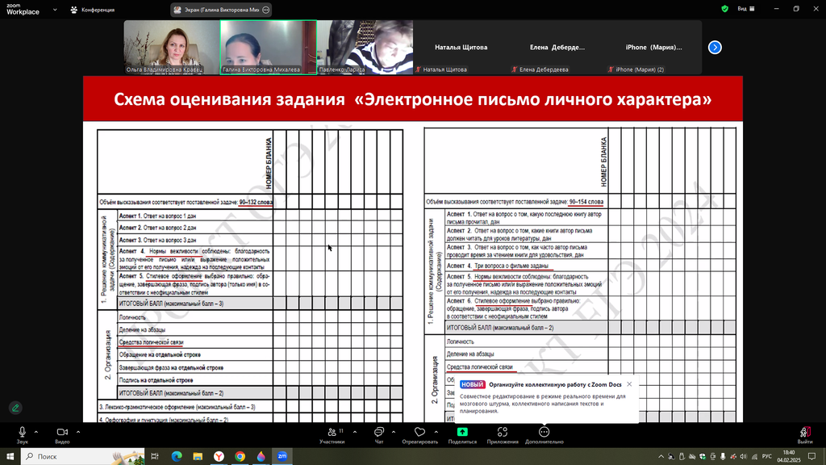Click the НОВЫЙ badge in Zoom Docs popup
This screenshot has width=826, height=465.
[472, 385]
